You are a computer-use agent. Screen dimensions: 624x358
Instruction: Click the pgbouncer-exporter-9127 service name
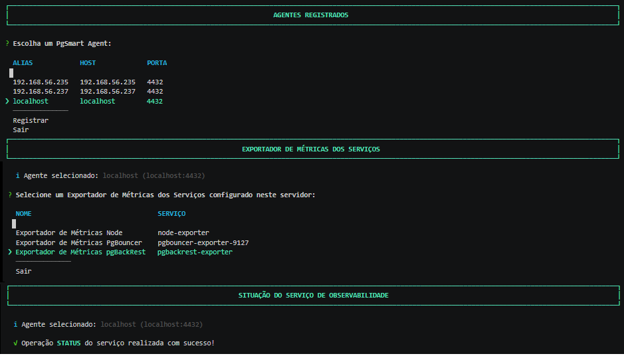click(x=203, y=242)
